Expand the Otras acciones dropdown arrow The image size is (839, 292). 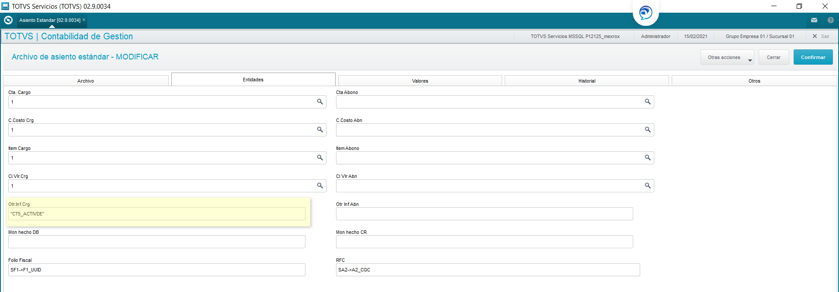[750, 60]
